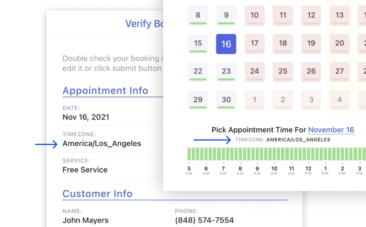Screen dimensions: 366x227
Task: Click the America/Los_Angeles timezone value in the booking form
Action: coord(102,144)
